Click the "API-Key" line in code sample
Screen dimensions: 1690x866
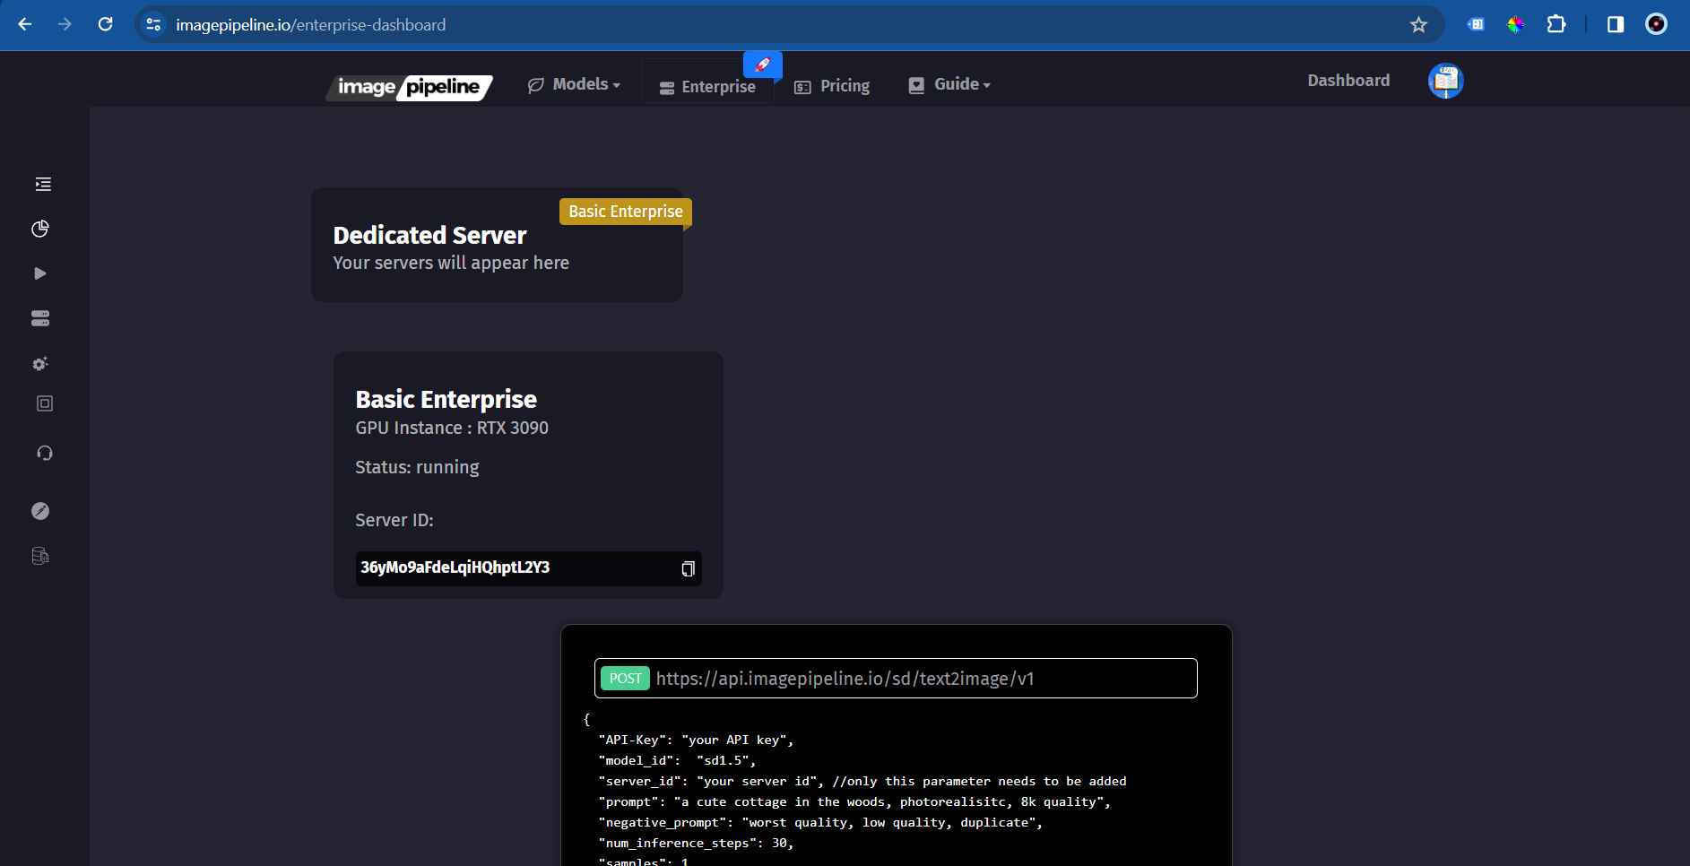click(x=696, y=740)
